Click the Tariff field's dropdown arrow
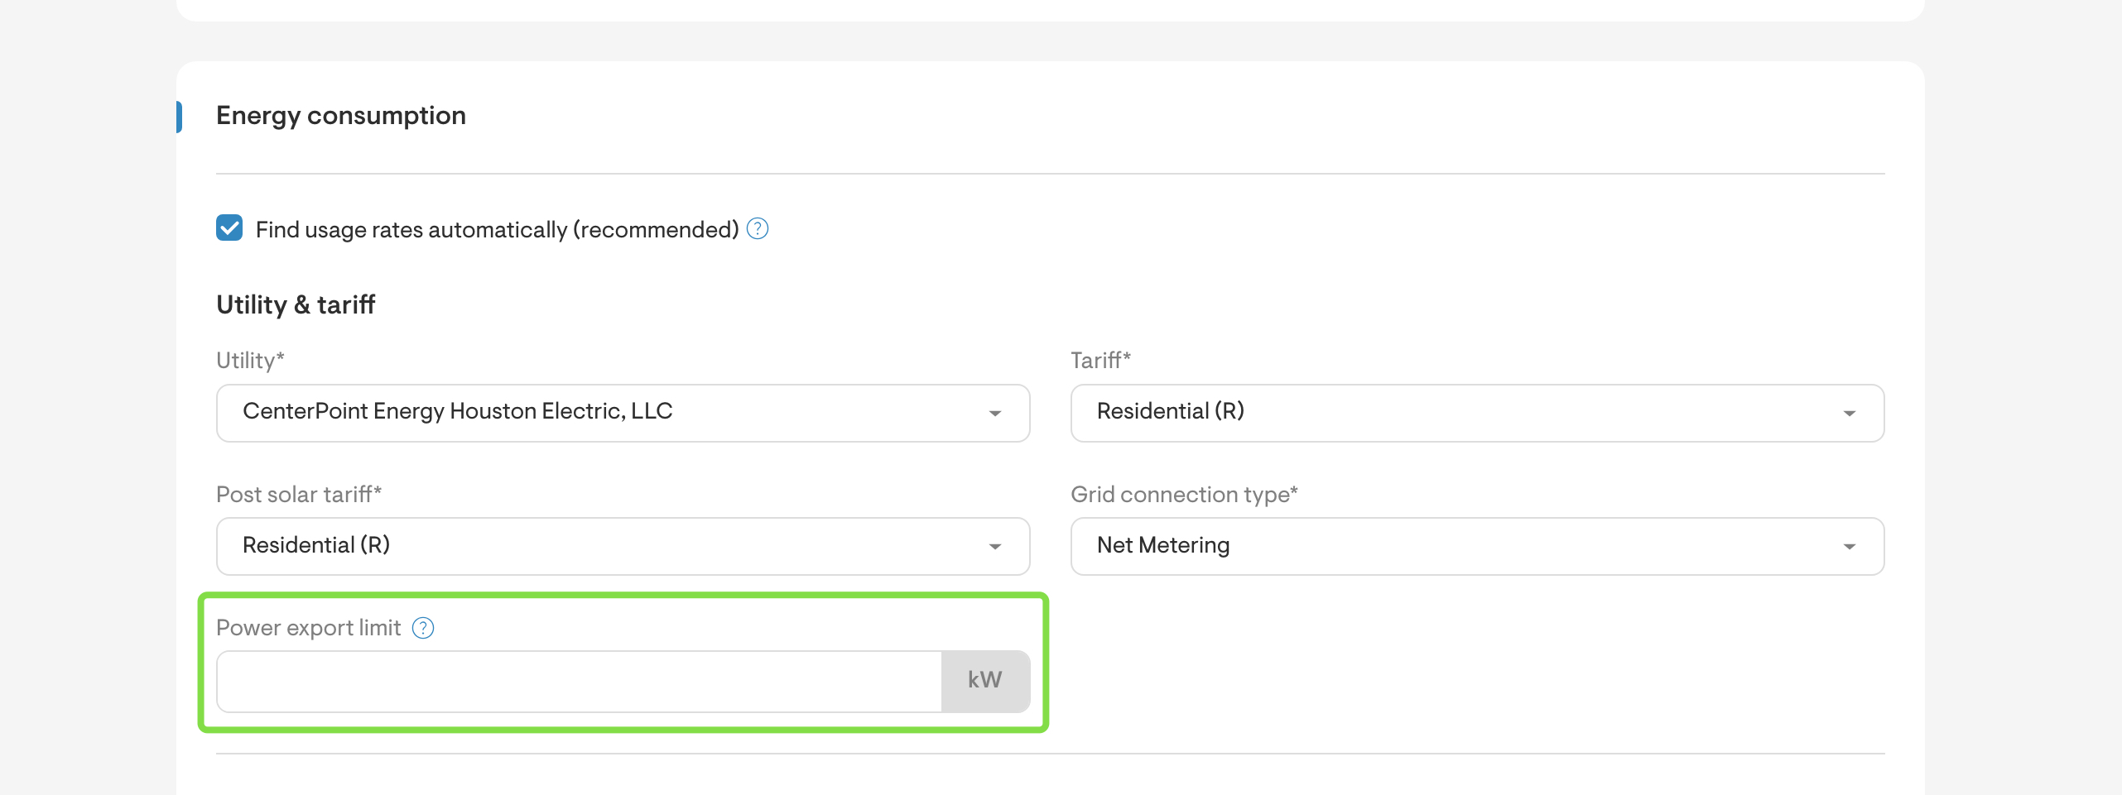Image resolution: width=2122 pixels, height=795 pixels. [1849, 413]
